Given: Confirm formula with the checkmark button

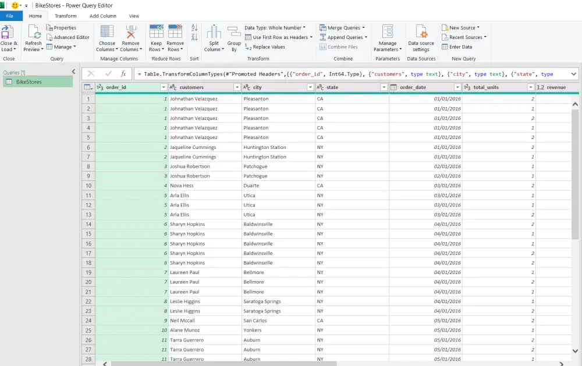Looking at the screenshot, I should (108, 74).
